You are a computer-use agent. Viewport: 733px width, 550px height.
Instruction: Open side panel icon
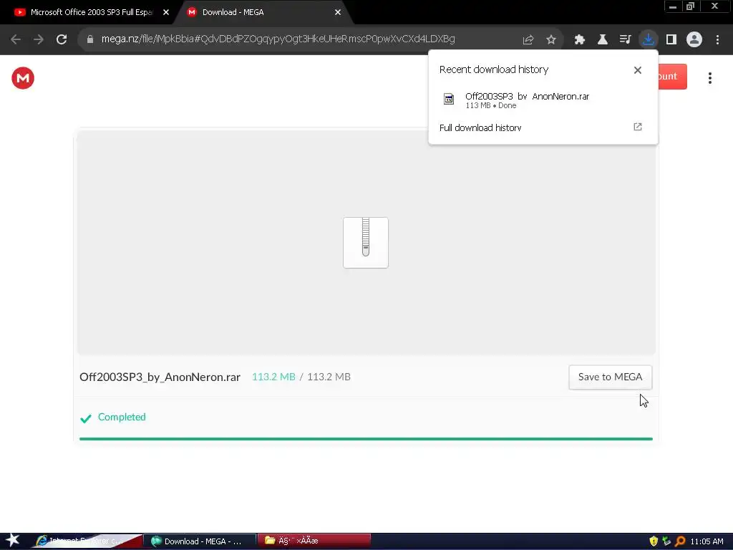pyautogui.click(x=671, y=40)
